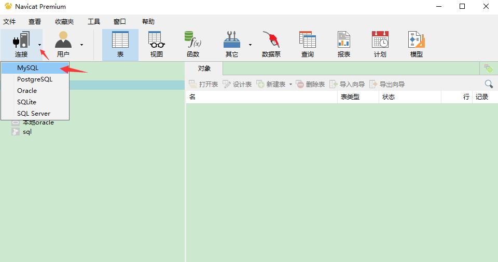Choose SQLite from the connection list
498x262 pixels.
pyautogui.click(x=35, y=102)
